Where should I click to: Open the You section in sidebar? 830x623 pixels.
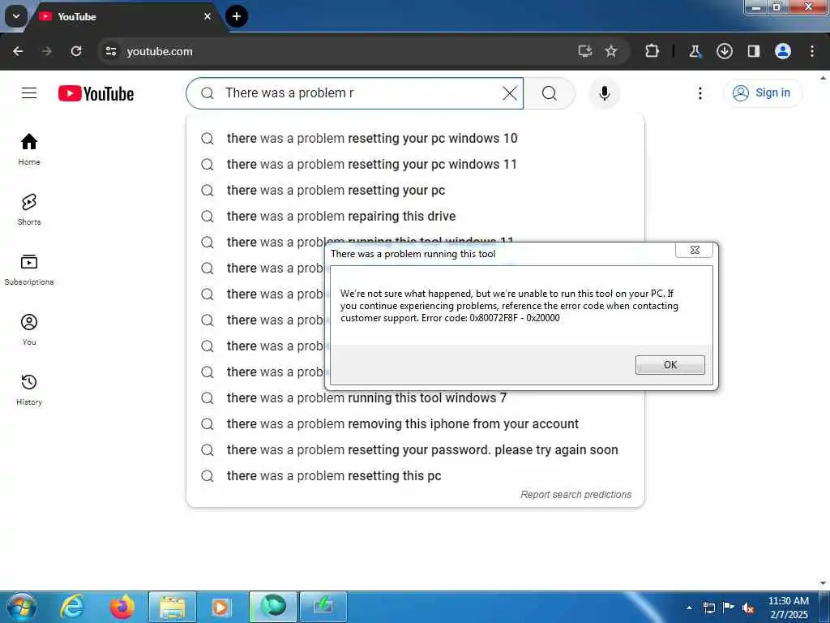(x=29, y=329)
